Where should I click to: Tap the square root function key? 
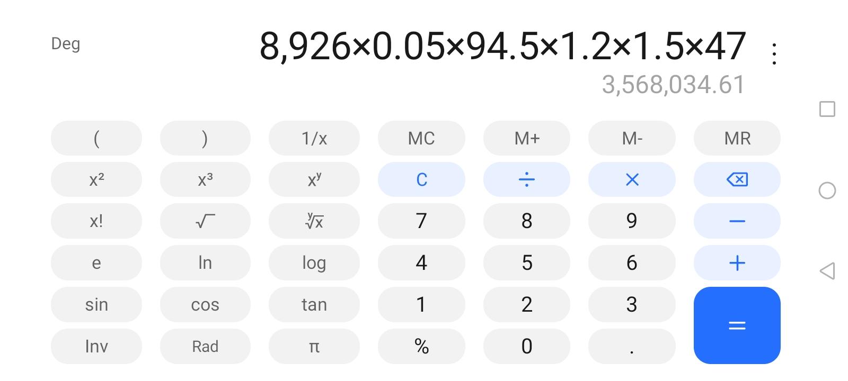[x=205, y=221]
